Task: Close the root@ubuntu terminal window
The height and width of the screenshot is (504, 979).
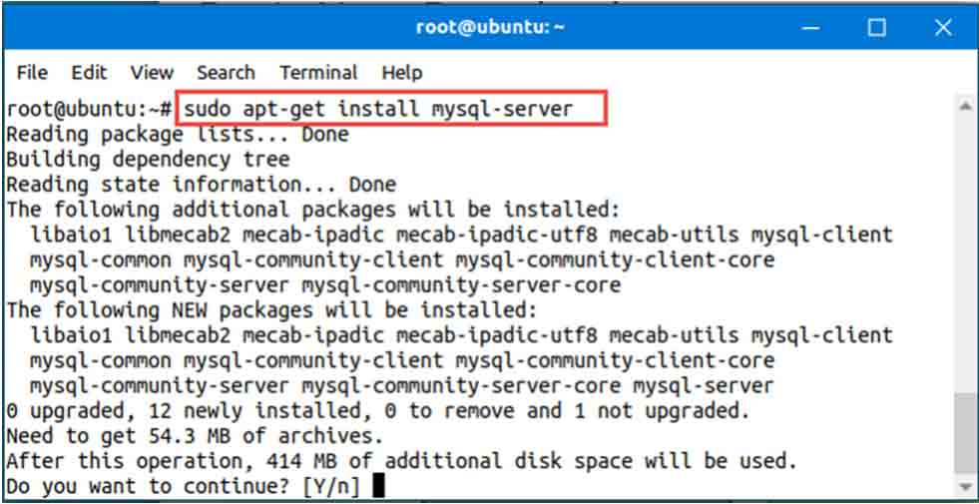Action: coord(943,28)
